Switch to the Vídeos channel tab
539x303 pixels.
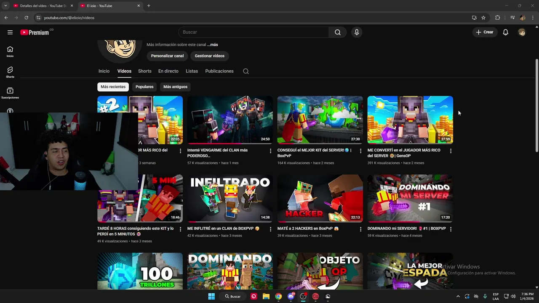coord(124,71)
